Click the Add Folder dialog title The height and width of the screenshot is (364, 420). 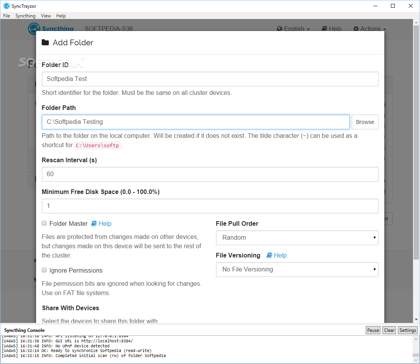click(x=73, y=43)
